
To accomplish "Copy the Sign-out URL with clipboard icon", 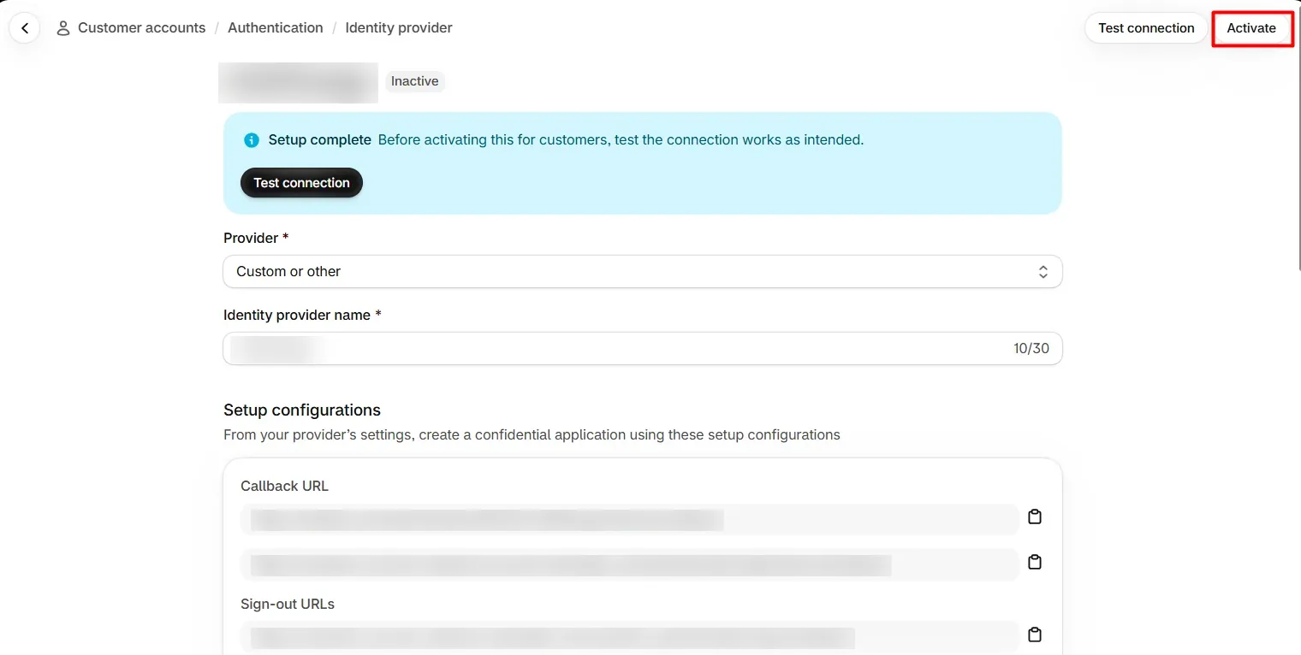I will point(1035,634).
